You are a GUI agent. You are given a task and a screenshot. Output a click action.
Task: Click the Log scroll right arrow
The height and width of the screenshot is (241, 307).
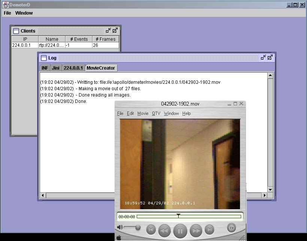click(x=265, y=195)
